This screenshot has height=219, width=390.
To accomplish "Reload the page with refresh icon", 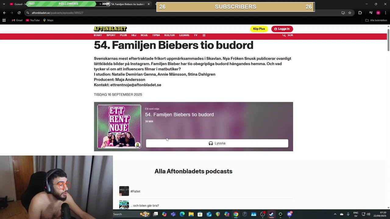I will pos(19,13).
